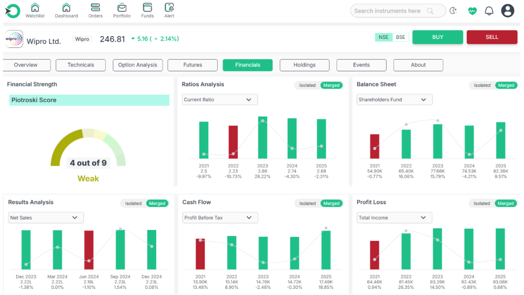Click the 2021 red Total Income bar
Image resolution: width=524 pixels, height=295 pixels.
point(375,255)
